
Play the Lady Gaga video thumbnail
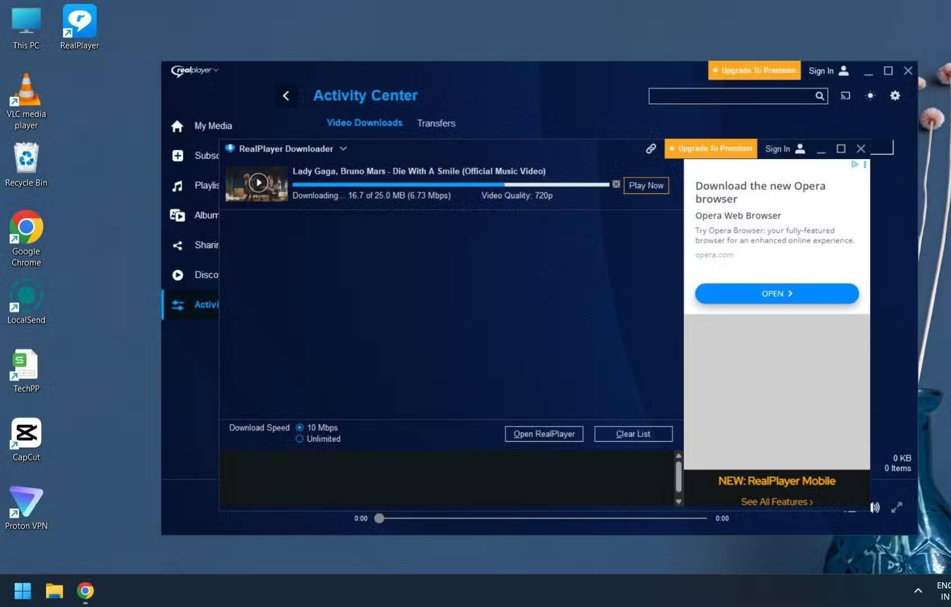point(257,184)
